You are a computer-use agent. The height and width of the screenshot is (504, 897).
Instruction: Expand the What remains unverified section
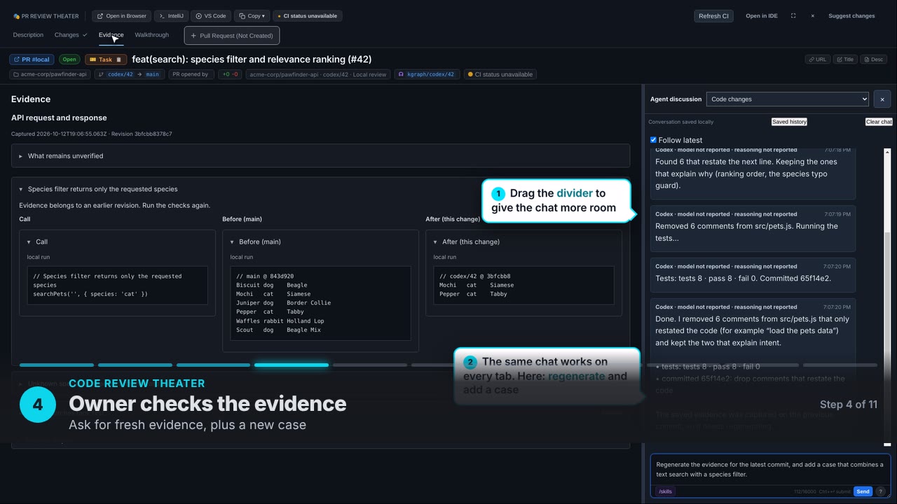320,156
